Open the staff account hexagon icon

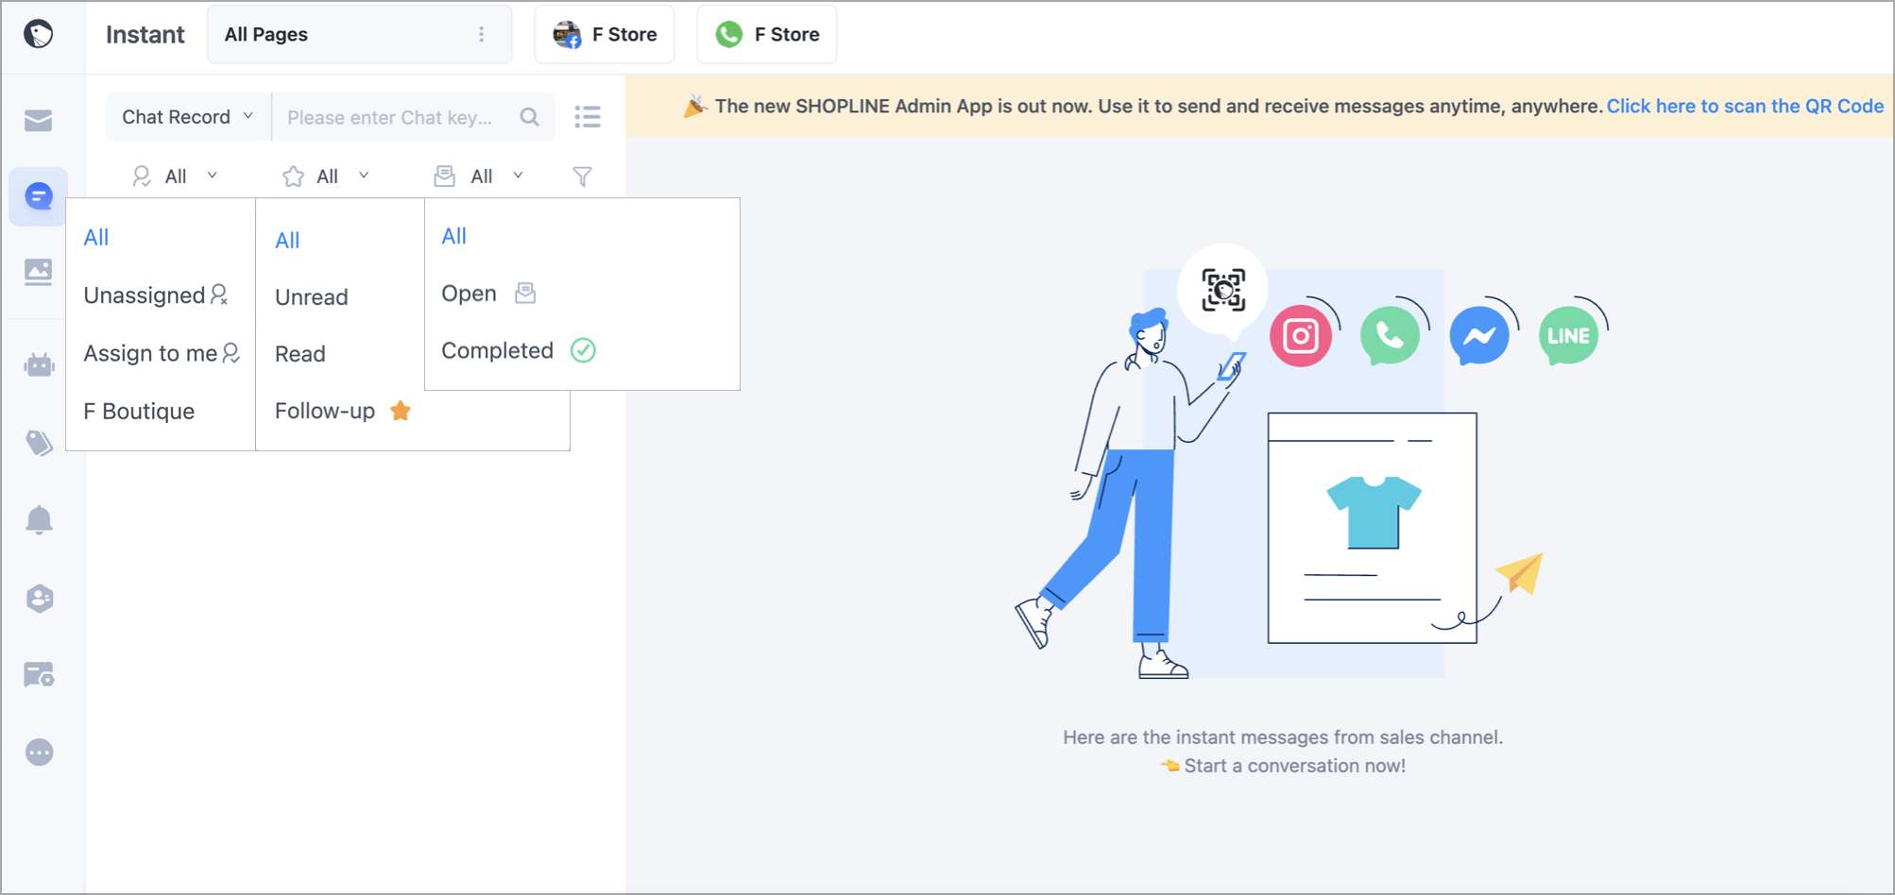[39, 599]
